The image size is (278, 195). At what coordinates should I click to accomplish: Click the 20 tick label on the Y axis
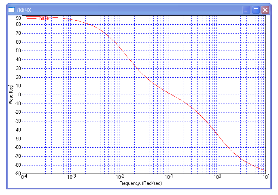click(18, 77)
